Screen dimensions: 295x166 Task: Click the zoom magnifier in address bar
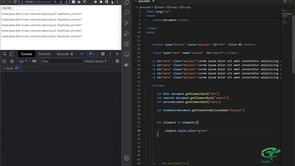(x=55, y=2)
